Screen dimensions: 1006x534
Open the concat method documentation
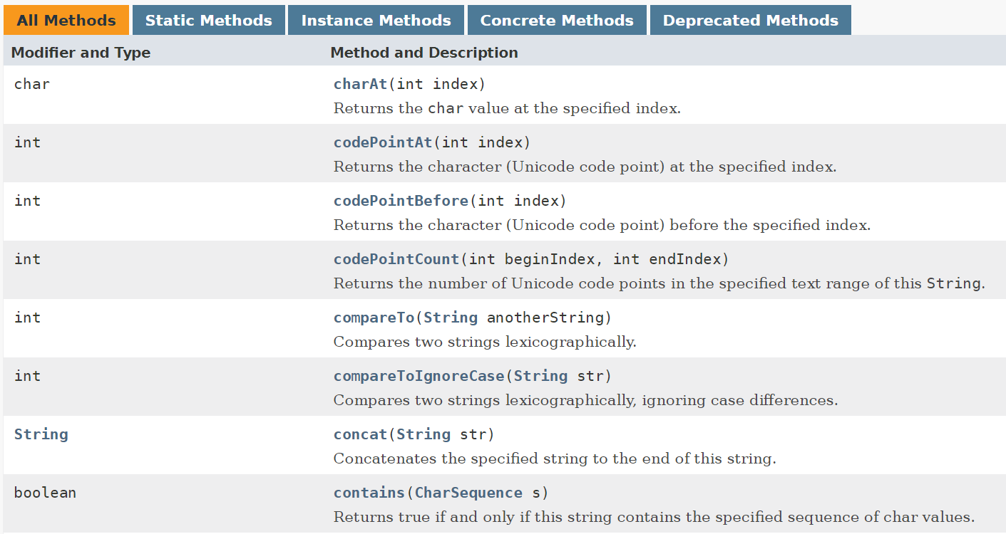(360, 434)
